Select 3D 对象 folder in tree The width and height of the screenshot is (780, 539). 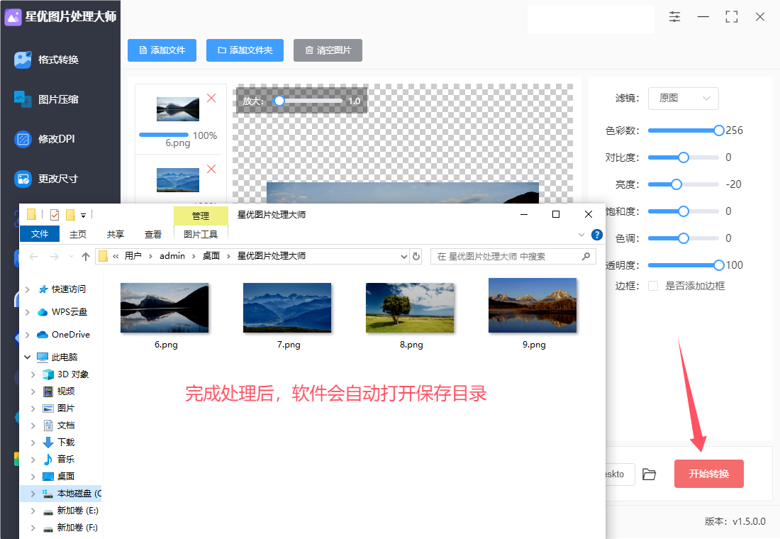click(x=66, y=374)
